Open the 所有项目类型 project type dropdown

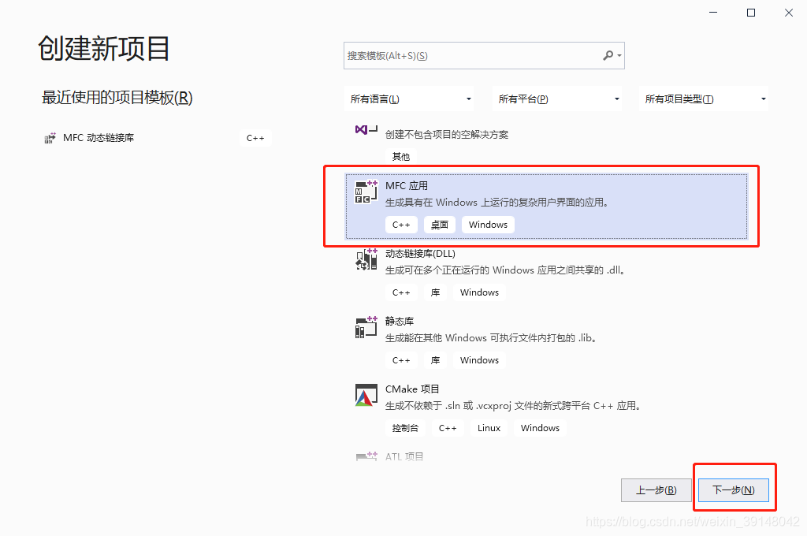coord(704,99)
